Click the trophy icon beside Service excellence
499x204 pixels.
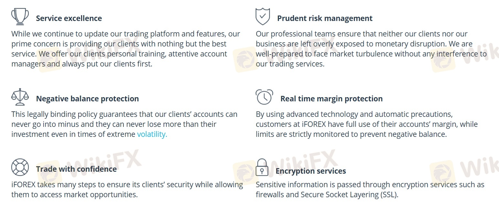[20, 16]
